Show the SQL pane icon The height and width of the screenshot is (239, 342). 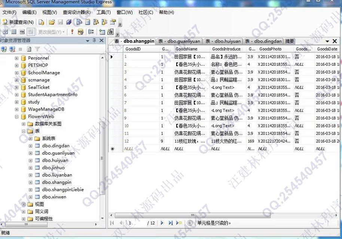click(22, 32)
